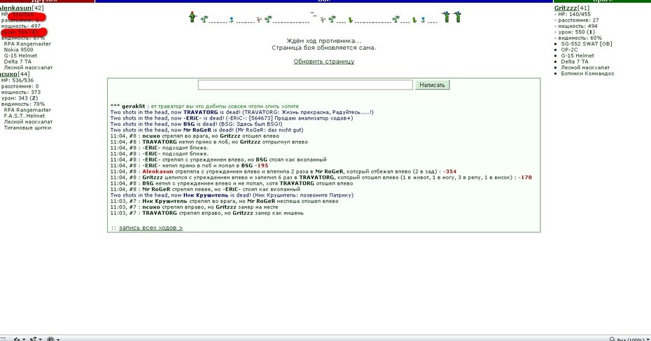Image resolution: width=651 pixels, height=341 pixels.
Task: Click Gritzzz HP: 140/455 stat
Action: point(574,14)
